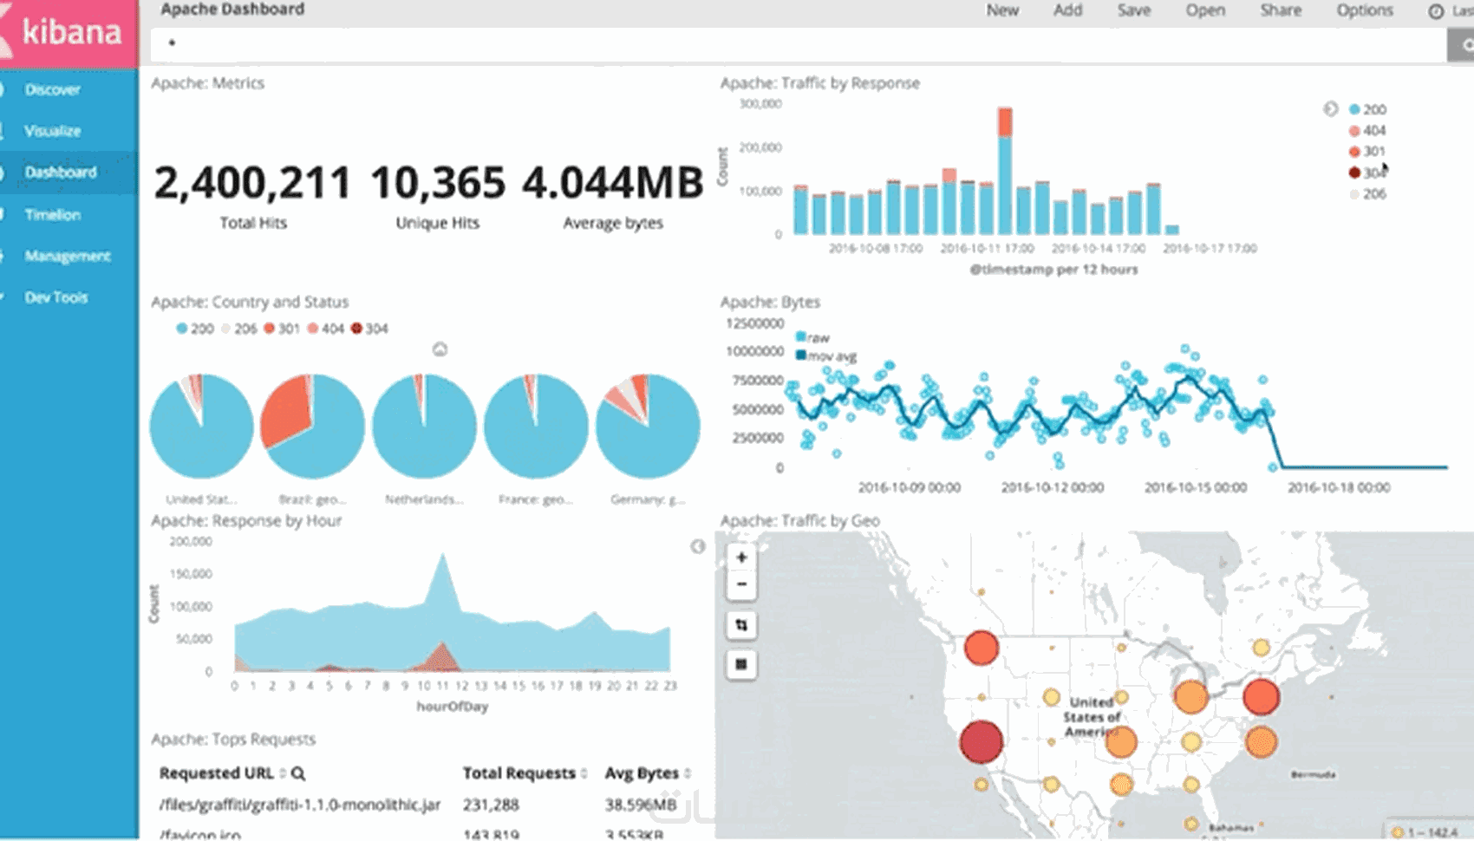The height and width of the screenshot is (841, 1474).
Task: Go to Visualize in the sidebar
Action: 52,131
